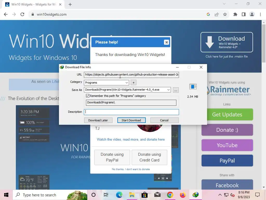Cancel the download dialog
266x200 pixels.
pos(164,120)
